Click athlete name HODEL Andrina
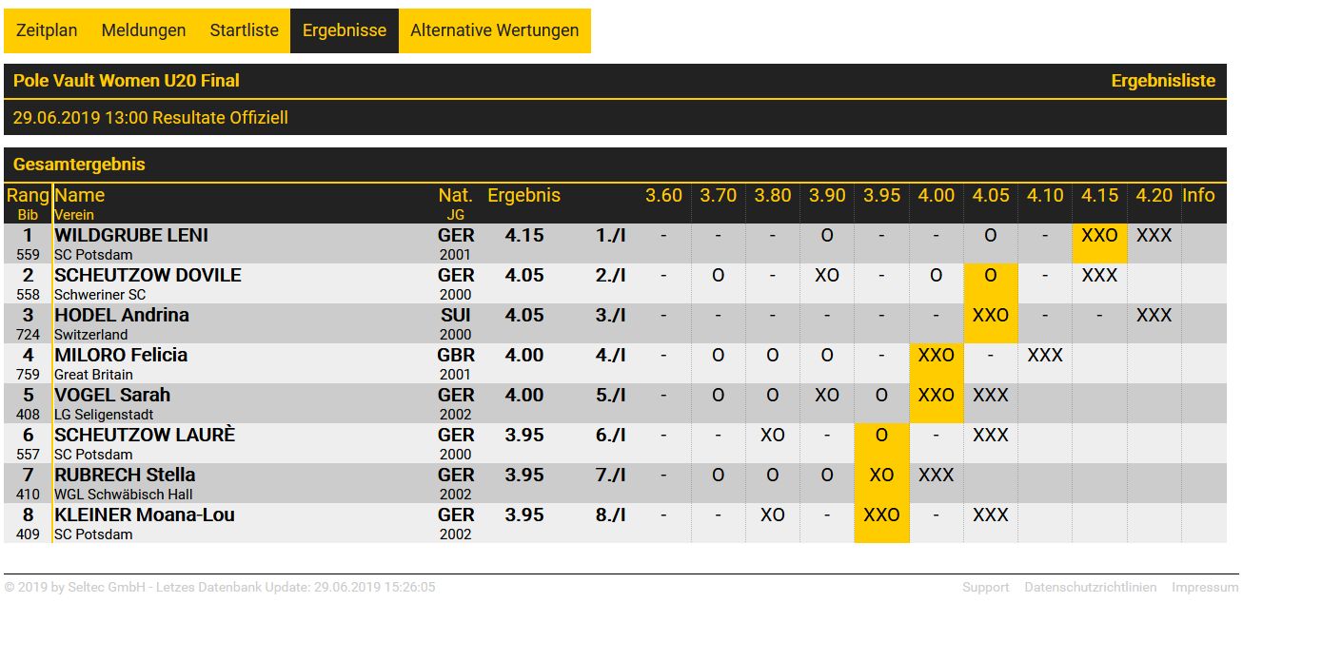 tap(122, 315)
